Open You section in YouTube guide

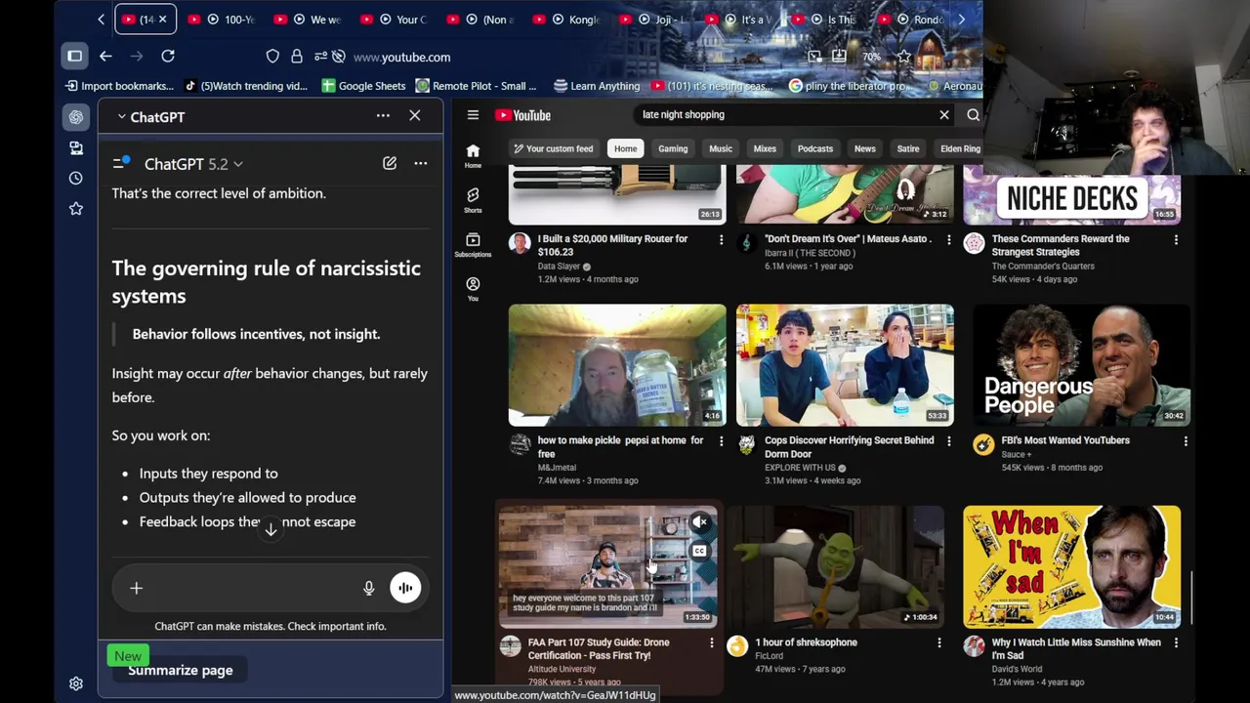tap(473, 289)
